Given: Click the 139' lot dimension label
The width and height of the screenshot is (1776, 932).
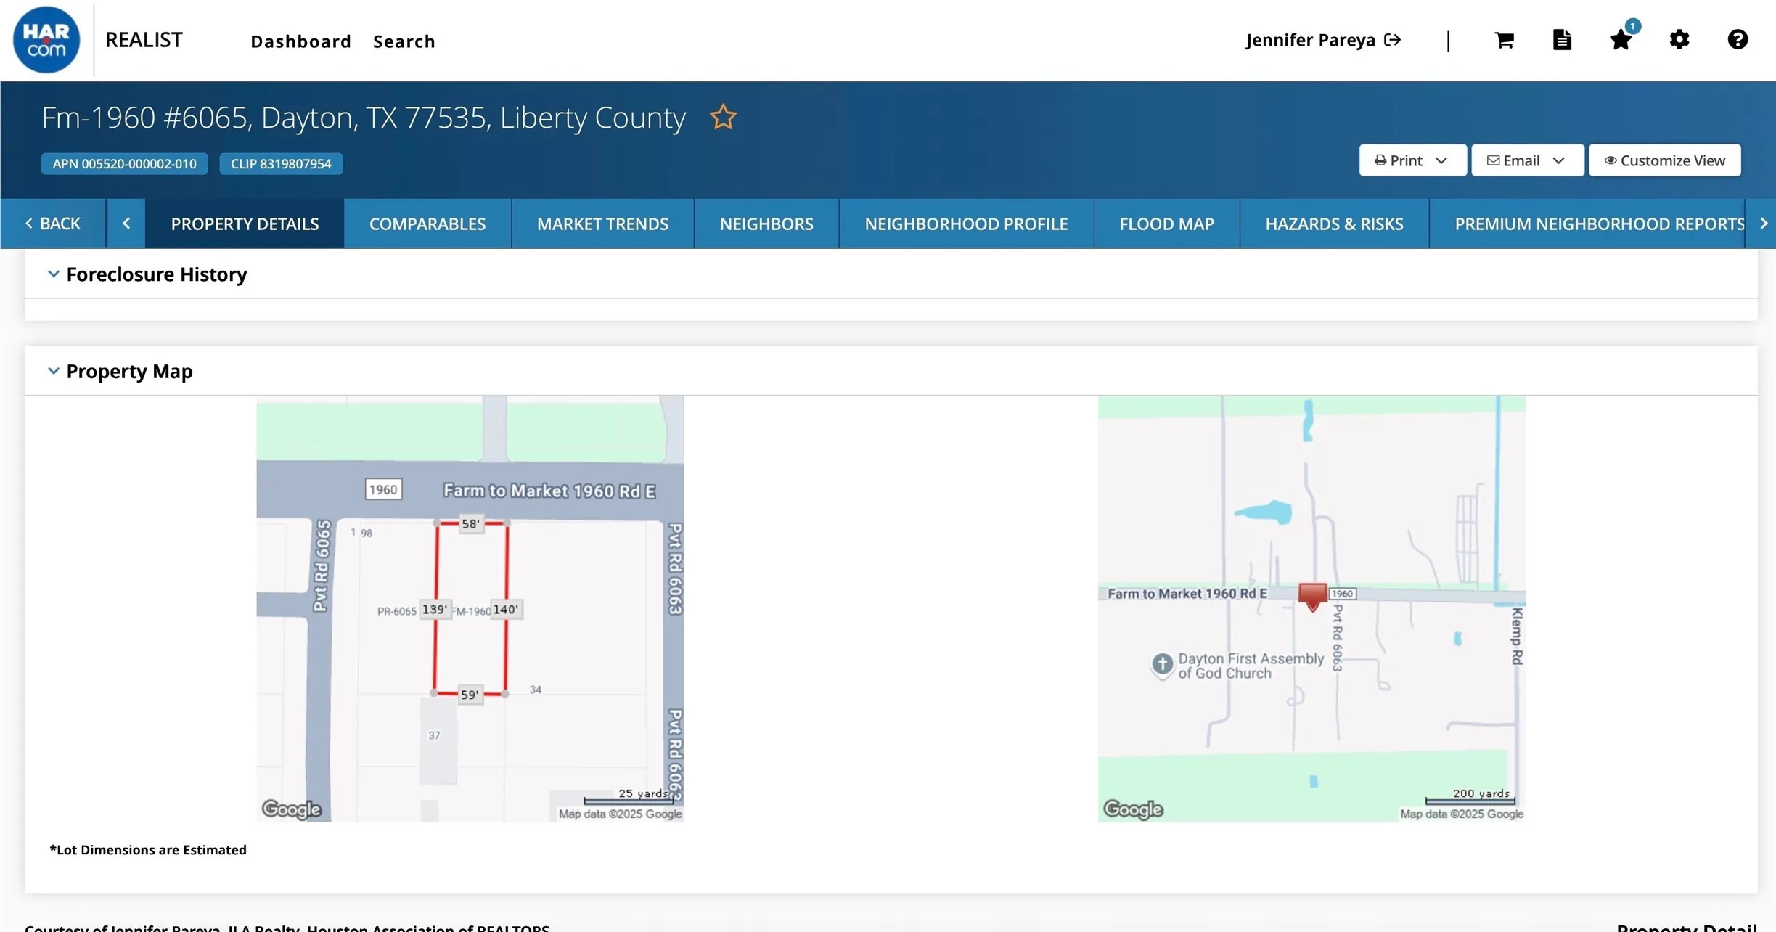Looking at the screenshot, I should (435, 610).
